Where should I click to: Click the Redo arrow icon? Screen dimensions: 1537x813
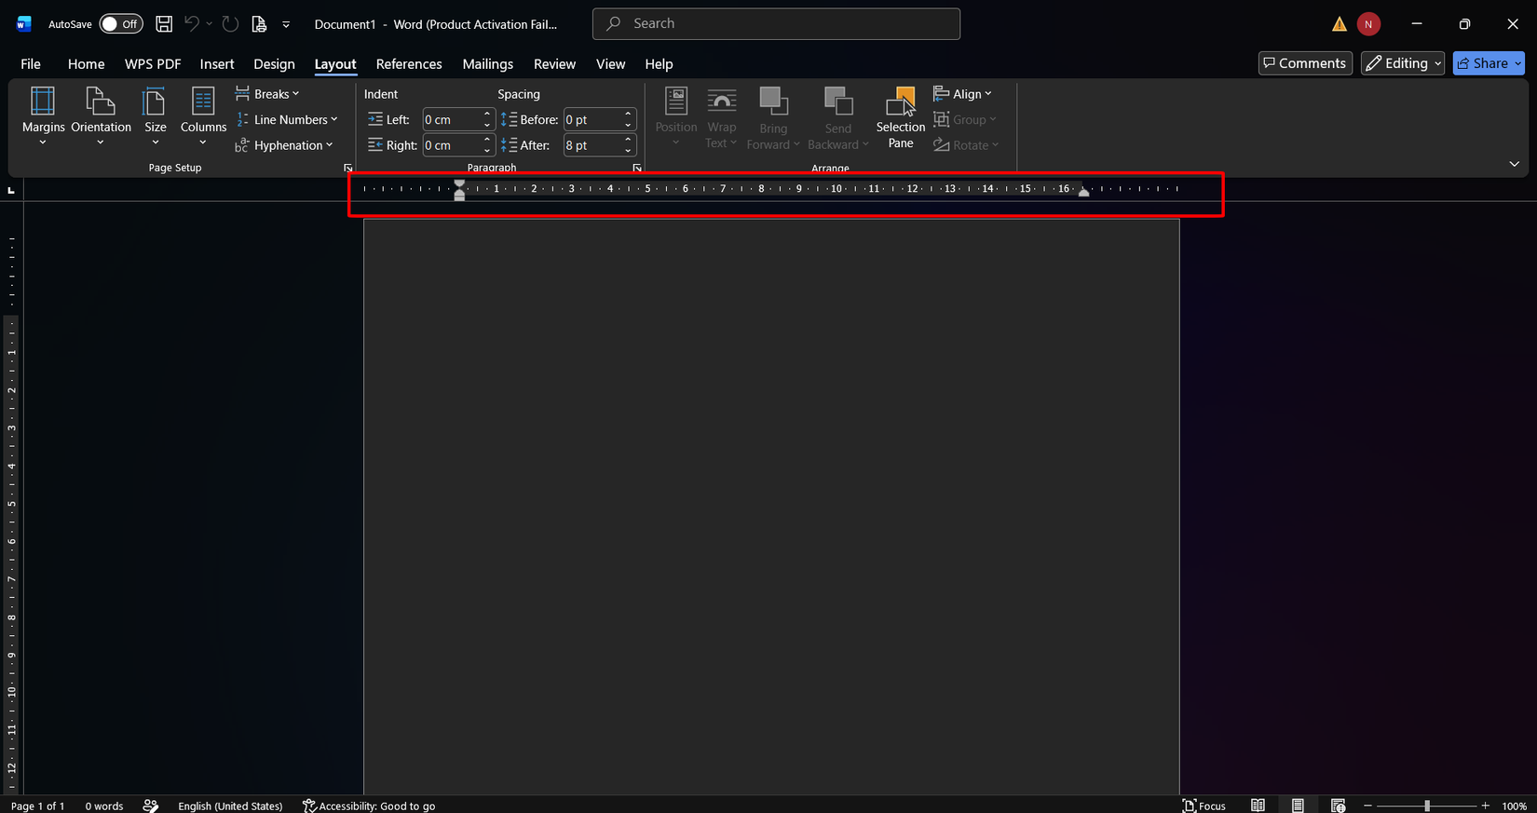click(x=230, y=24)
